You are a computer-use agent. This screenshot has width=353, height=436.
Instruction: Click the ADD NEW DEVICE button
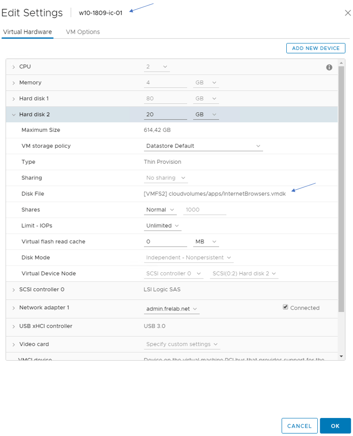[x=315, y=48]
